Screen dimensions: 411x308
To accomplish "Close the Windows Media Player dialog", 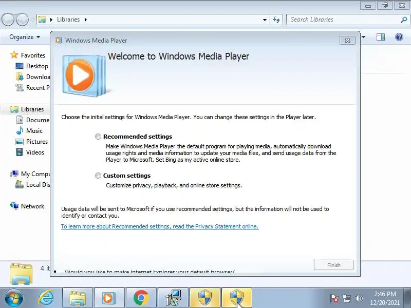I will 347,41.
